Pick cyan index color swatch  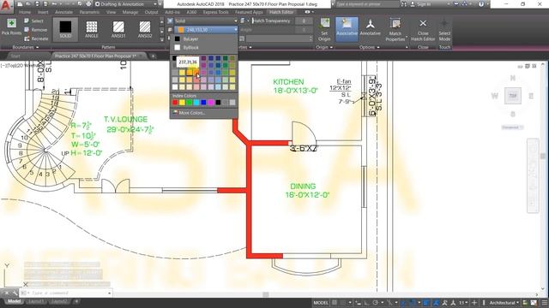[196, 103]
